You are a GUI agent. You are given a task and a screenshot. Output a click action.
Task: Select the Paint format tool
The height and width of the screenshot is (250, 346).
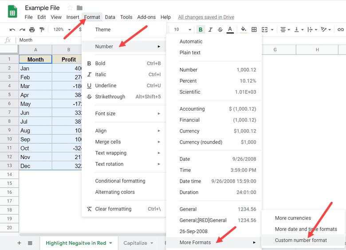[x=42, y=30]
